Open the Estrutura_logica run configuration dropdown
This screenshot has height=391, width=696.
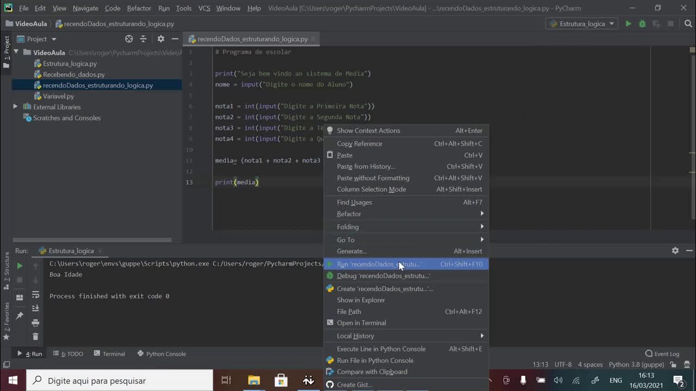coord(582,24)
